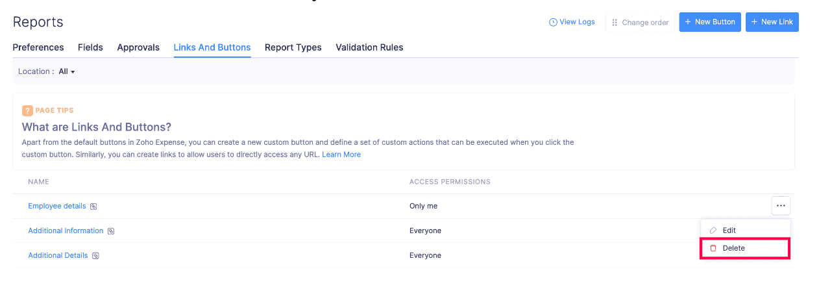This screenshot has height=287, width=819.
Task: Click the icon next to Employee details
Action: 93,206
